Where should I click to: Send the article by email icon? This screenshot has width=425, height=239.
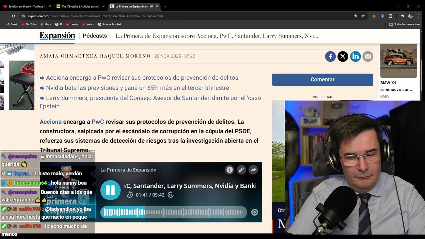[368, 57]
